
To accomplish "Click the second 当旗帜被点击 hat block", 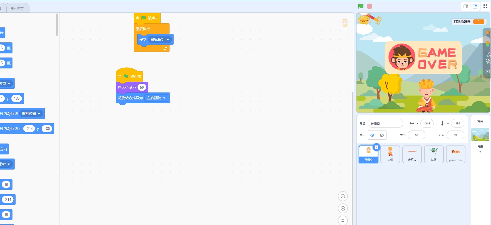I will point(129,76).
